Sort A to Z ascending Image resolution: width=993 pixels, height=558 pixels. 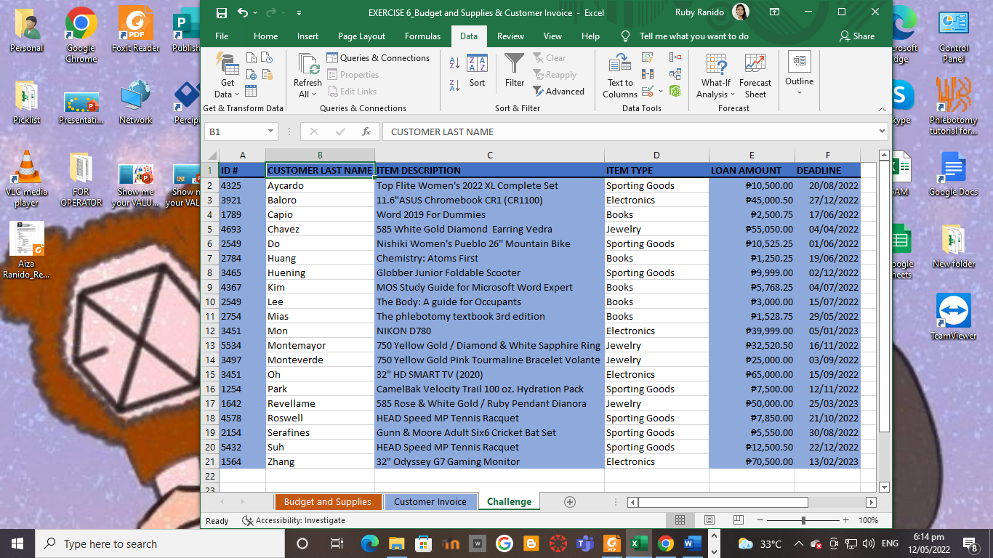coord(454,63)
